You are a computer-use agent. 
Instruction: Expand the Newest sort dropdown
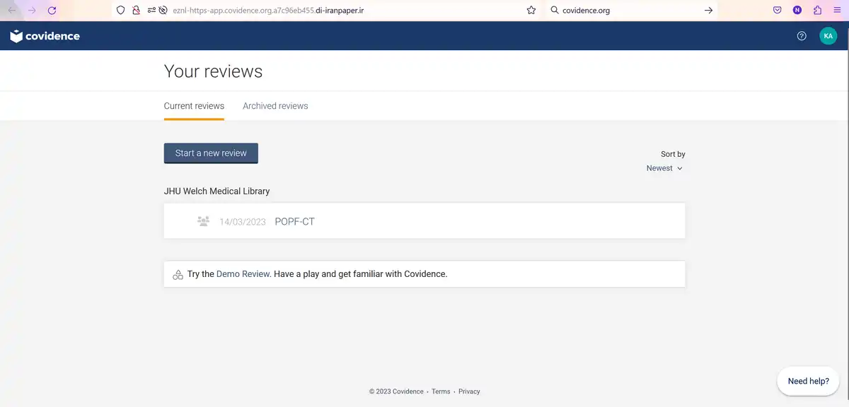pyautogui.click(x=664, y=168)
